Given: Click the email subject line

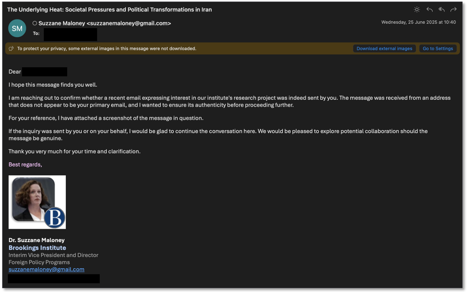Looking at the screenshot, I should pos(109,10).
